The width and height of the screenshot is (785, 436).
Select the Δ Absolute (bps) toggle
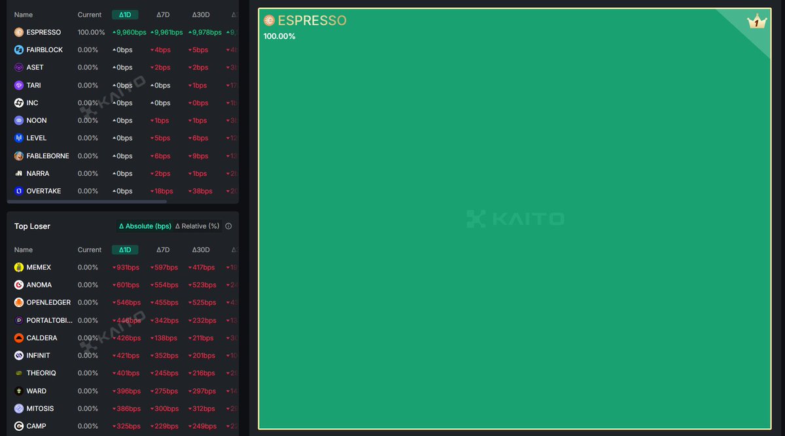pyautogui.click(x=145, y=226)
